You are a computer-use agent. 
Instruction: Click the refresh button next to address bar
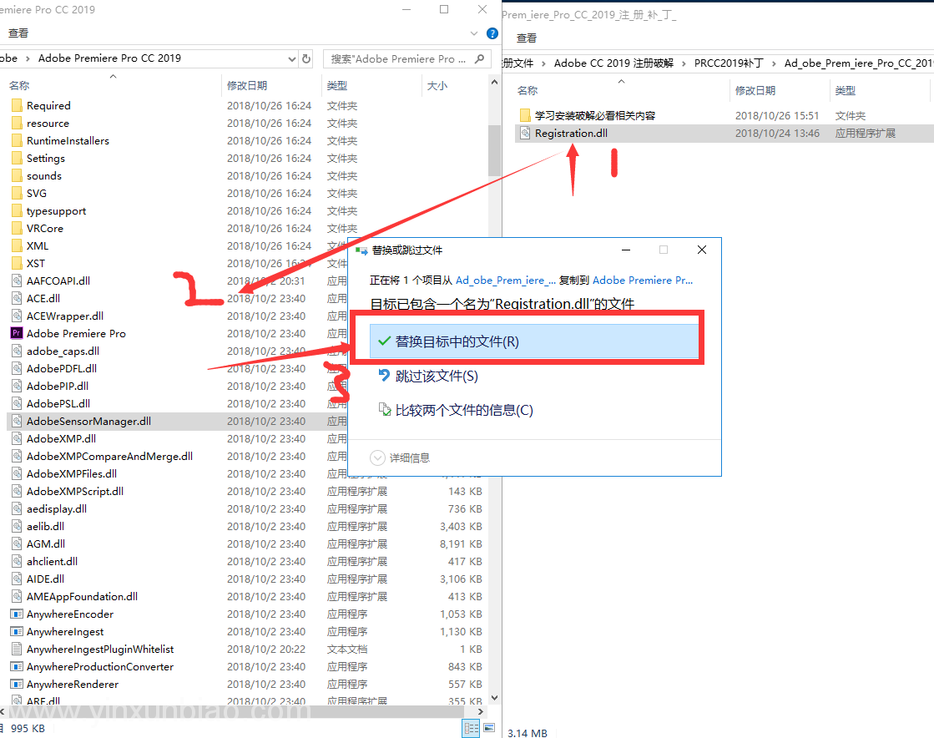(306, 58)
